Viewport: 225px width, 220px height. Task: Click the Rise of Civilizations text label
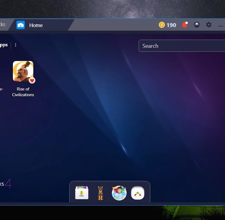point(23,92)
